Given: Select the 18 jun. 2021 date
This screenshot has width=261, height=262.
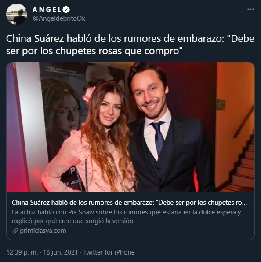Looking at the screenshot, I should point(61,252).
